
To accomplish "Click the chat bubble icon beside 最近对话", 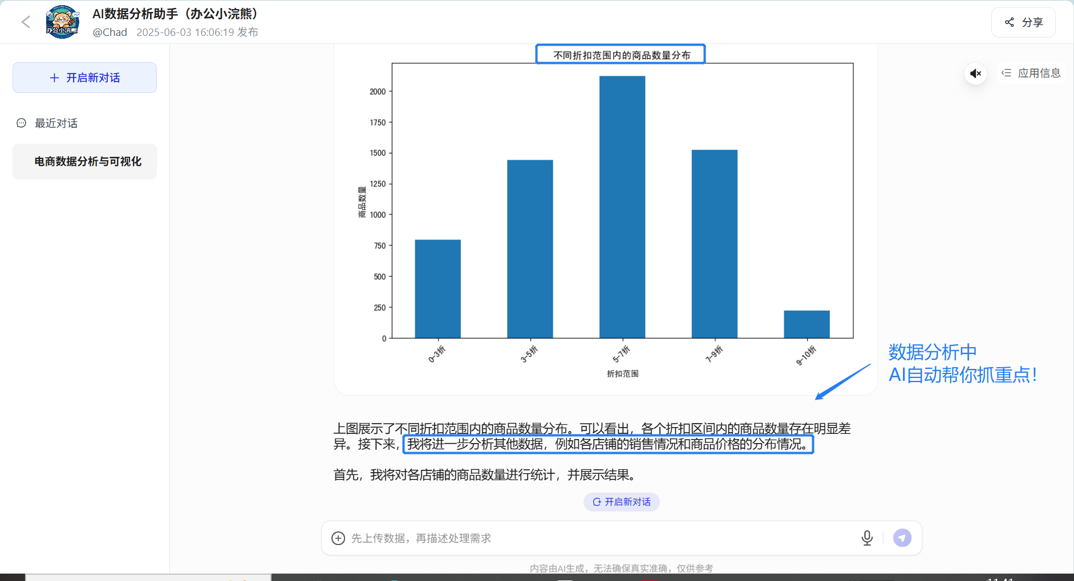I will point(22,123).
